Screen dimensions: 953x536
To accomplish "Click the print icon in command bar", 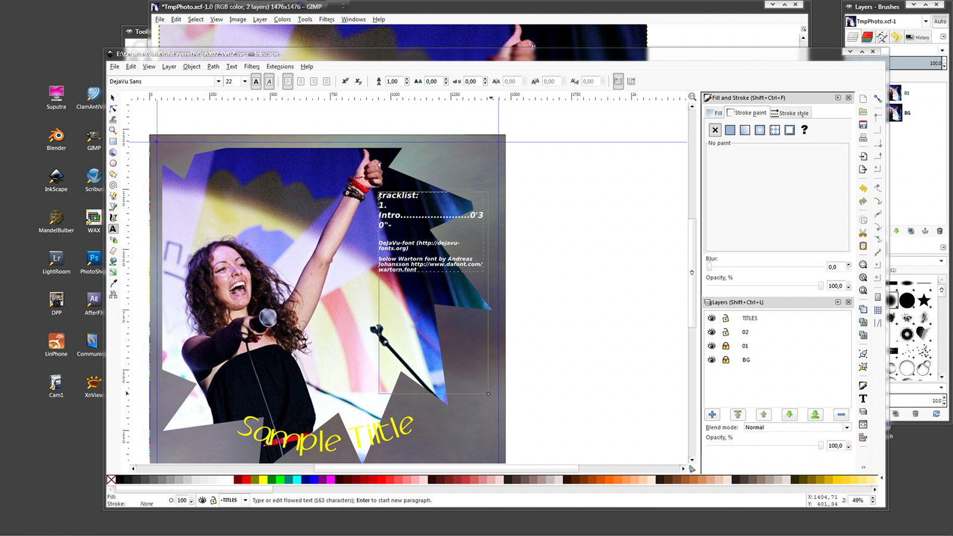I will click(863, 138).
